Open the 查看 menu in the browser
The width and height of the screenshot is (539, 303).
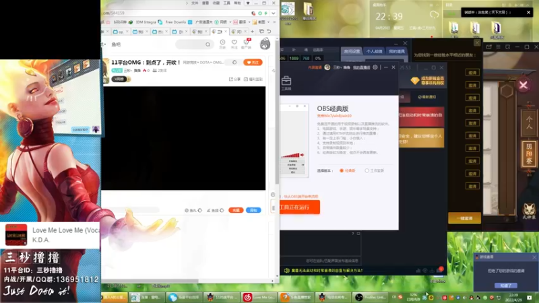click(x=205, y=3)
